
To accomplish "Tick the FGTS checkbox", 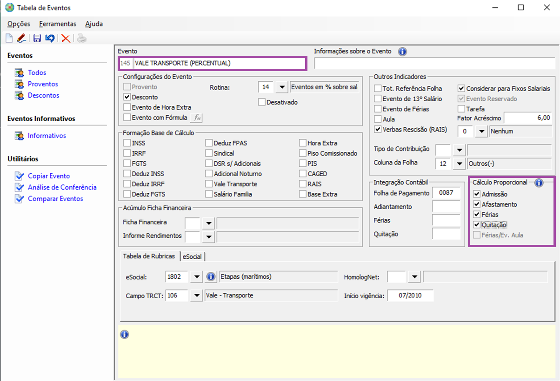I will pos(127,164).
